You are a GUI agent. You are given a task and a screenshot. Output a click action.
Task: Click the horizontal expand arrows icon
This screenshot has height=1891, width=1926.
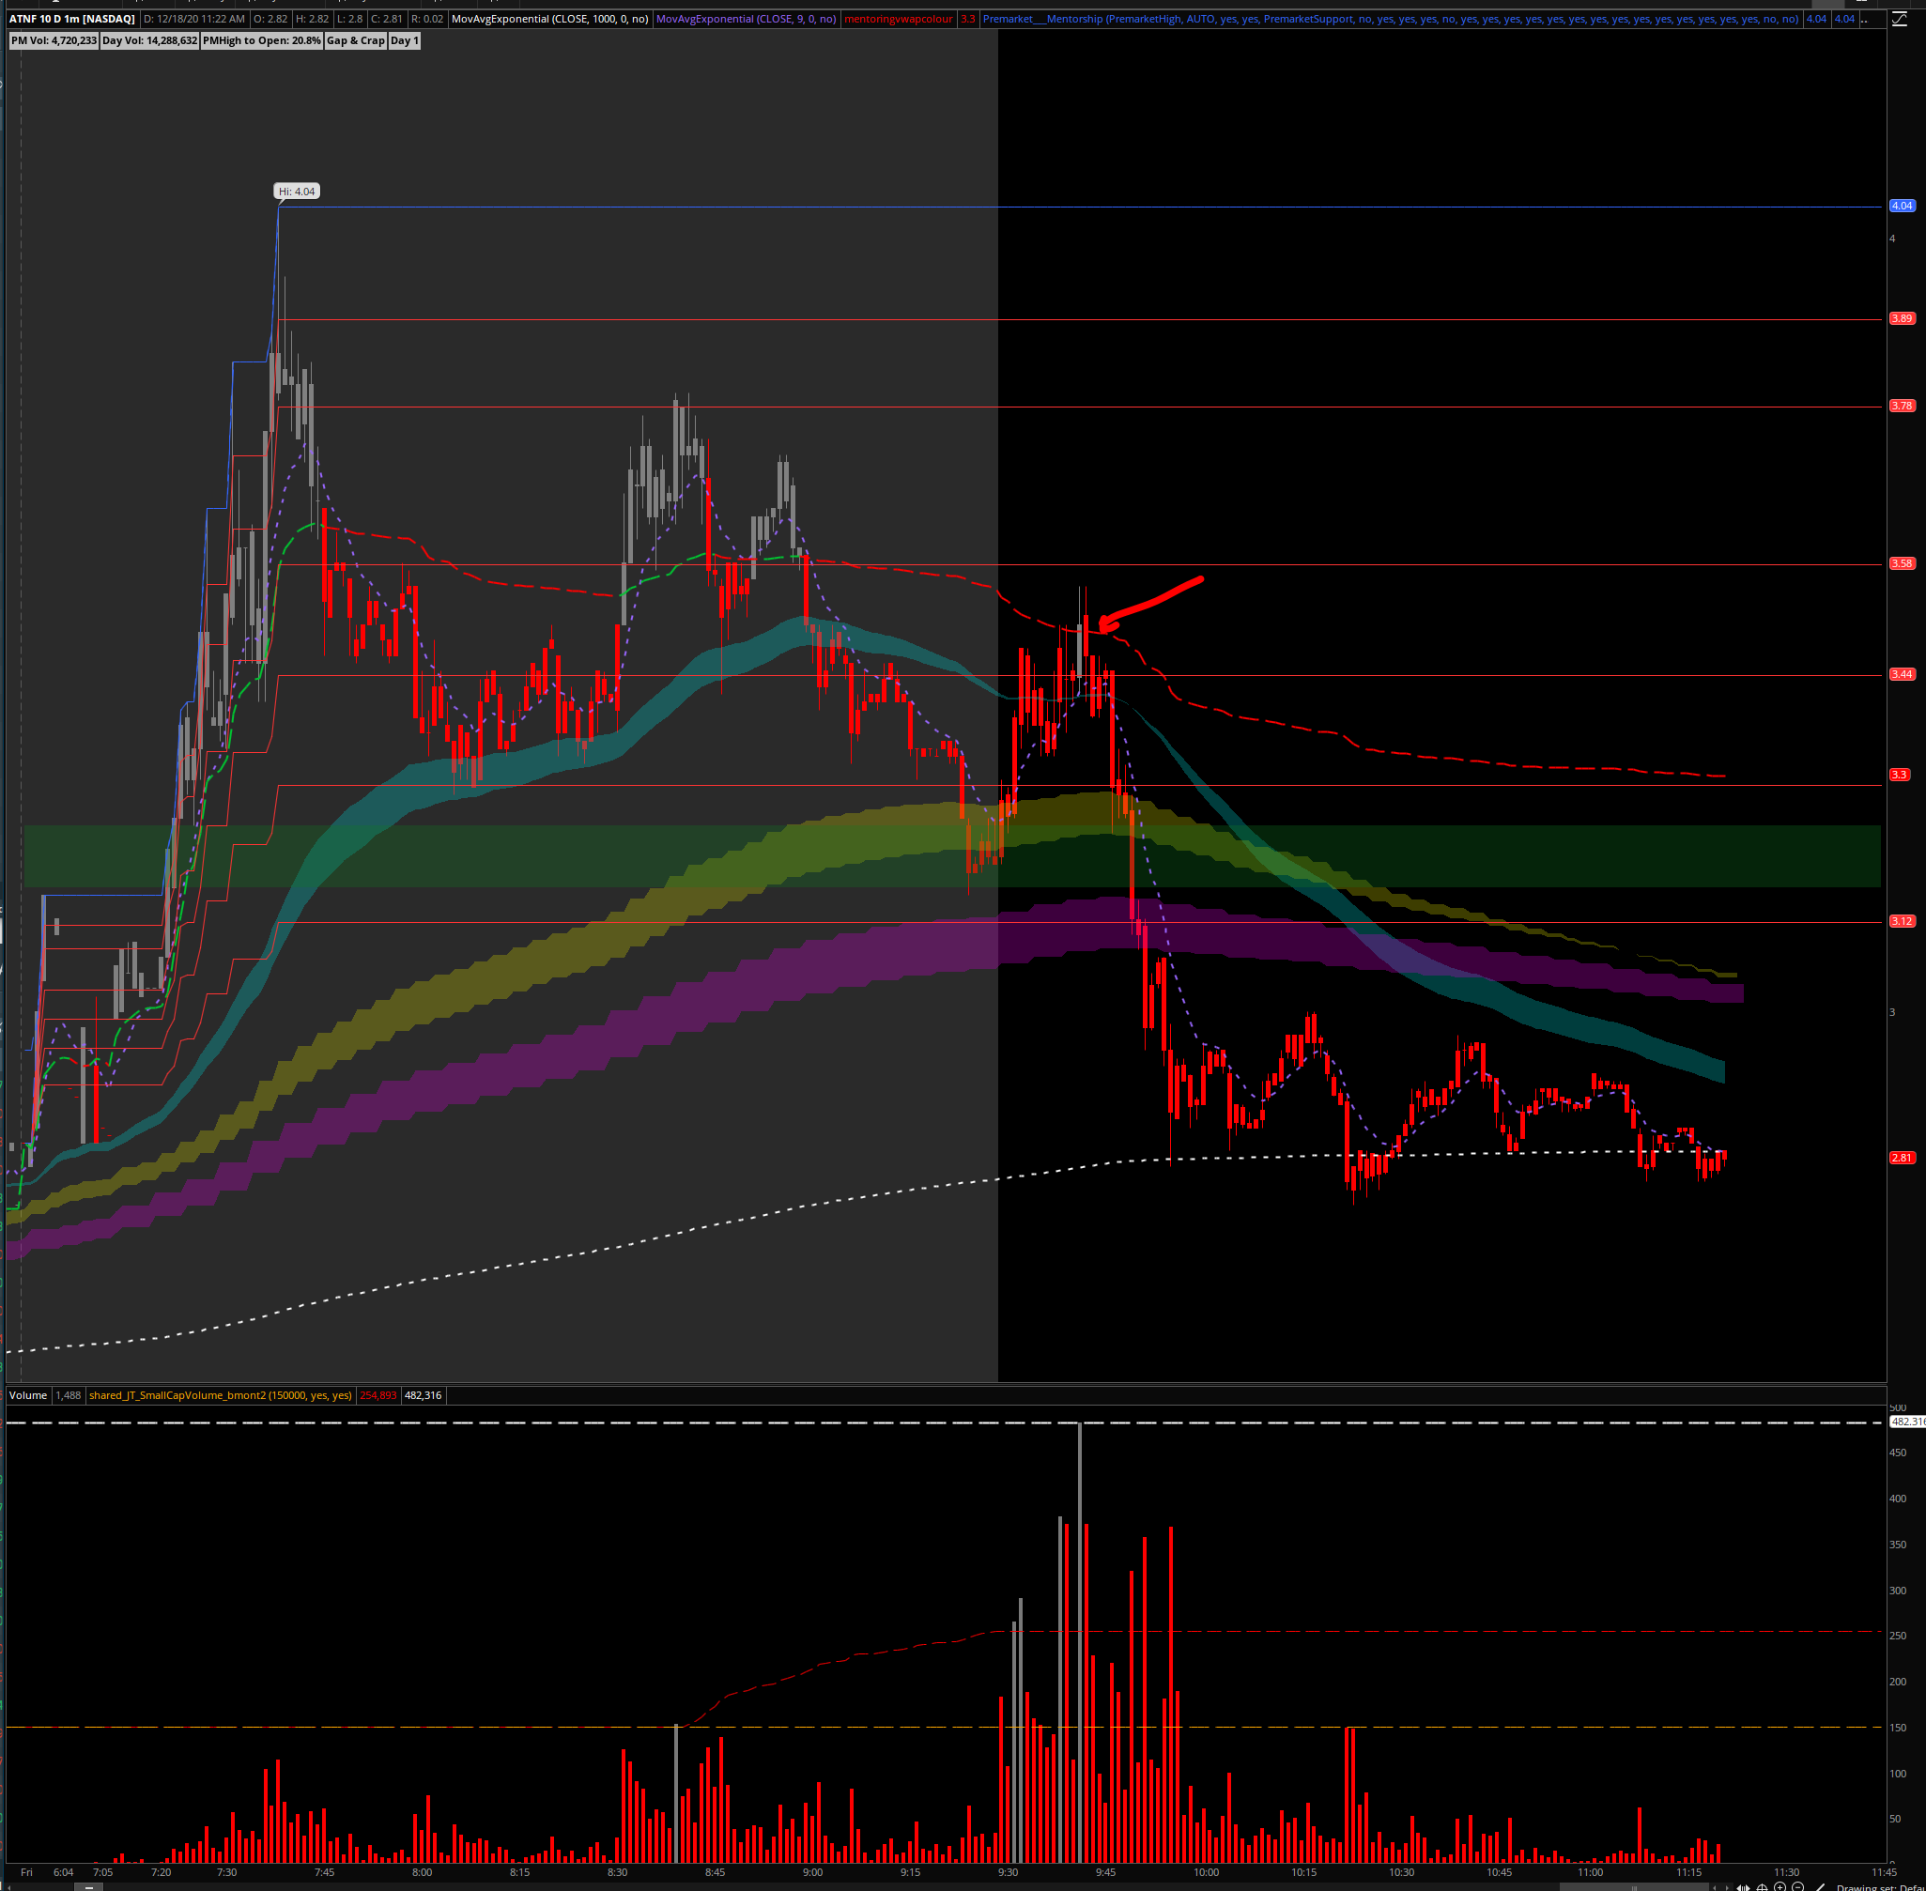pos(1743,1888)
